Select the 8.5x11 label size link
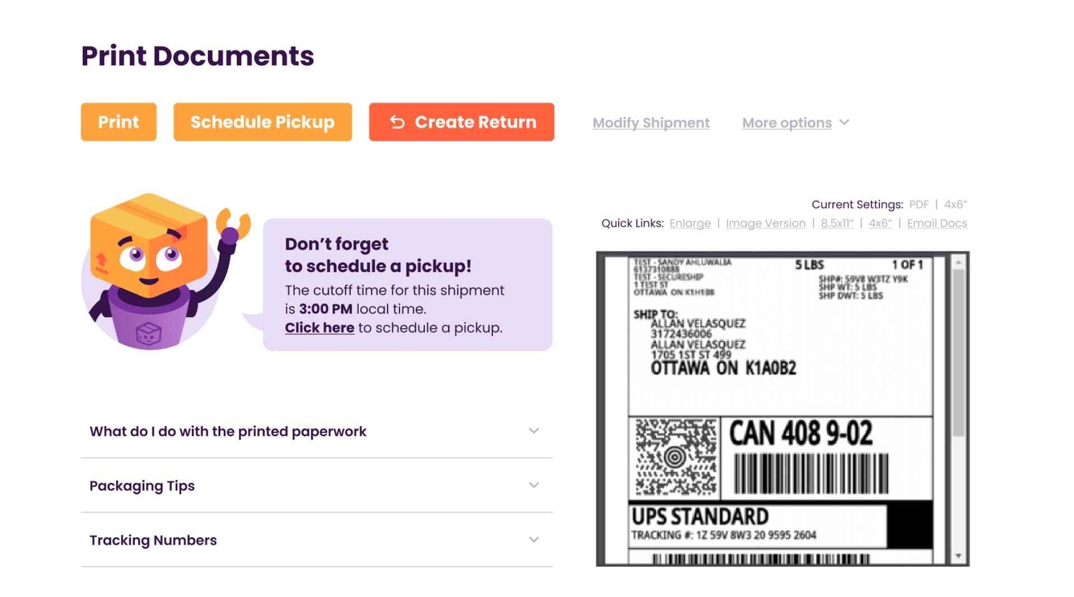Image resolution: width=1074 pixels, height=597 pixels. tap(837, 223)
